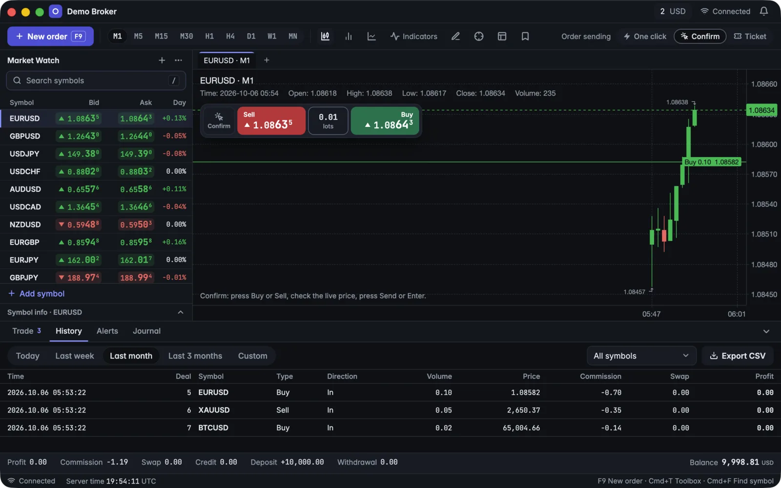
Task: Click the red Sell 1.08635 button
Action: point(271,121)
